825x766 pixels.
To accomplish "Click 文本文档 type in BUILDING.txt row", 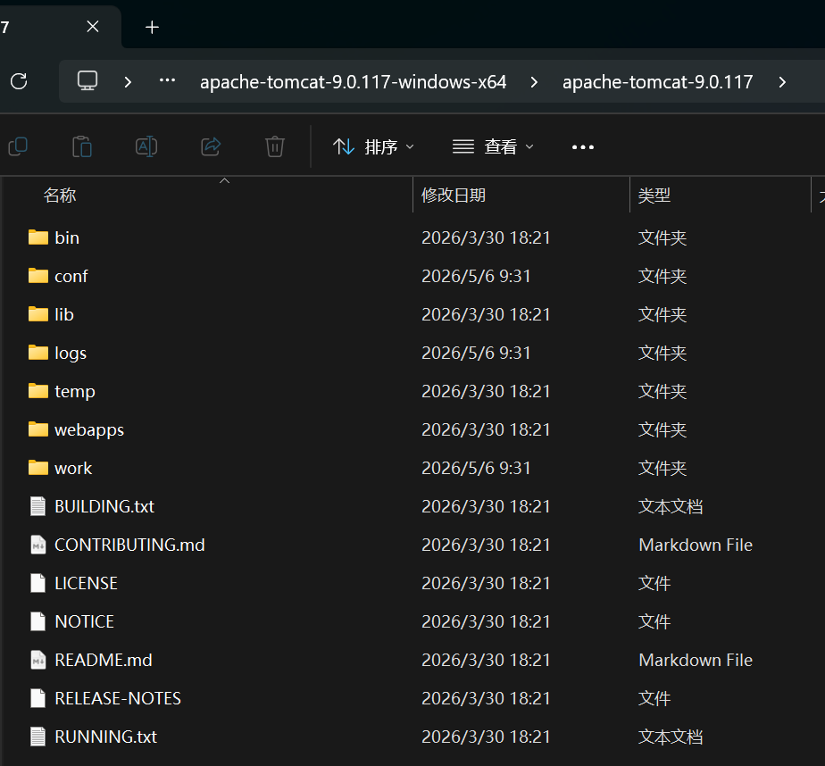I will pos(671,506).
